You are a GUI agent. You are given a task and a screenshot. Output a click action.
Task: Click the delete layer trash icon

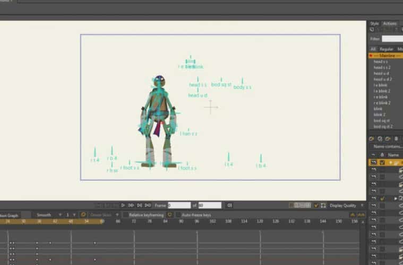tap(396, 138)
